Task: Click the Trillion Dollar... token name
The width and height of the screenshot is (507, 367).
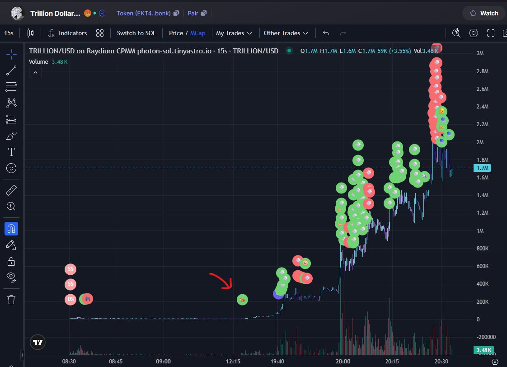Action: tap(55, 13)
